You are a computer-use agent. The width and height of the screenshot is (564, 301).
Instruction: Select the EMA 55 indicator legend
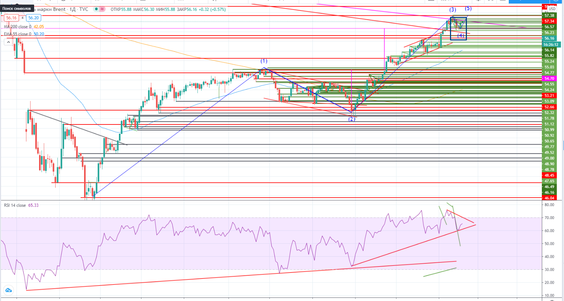tap(18, 34)
